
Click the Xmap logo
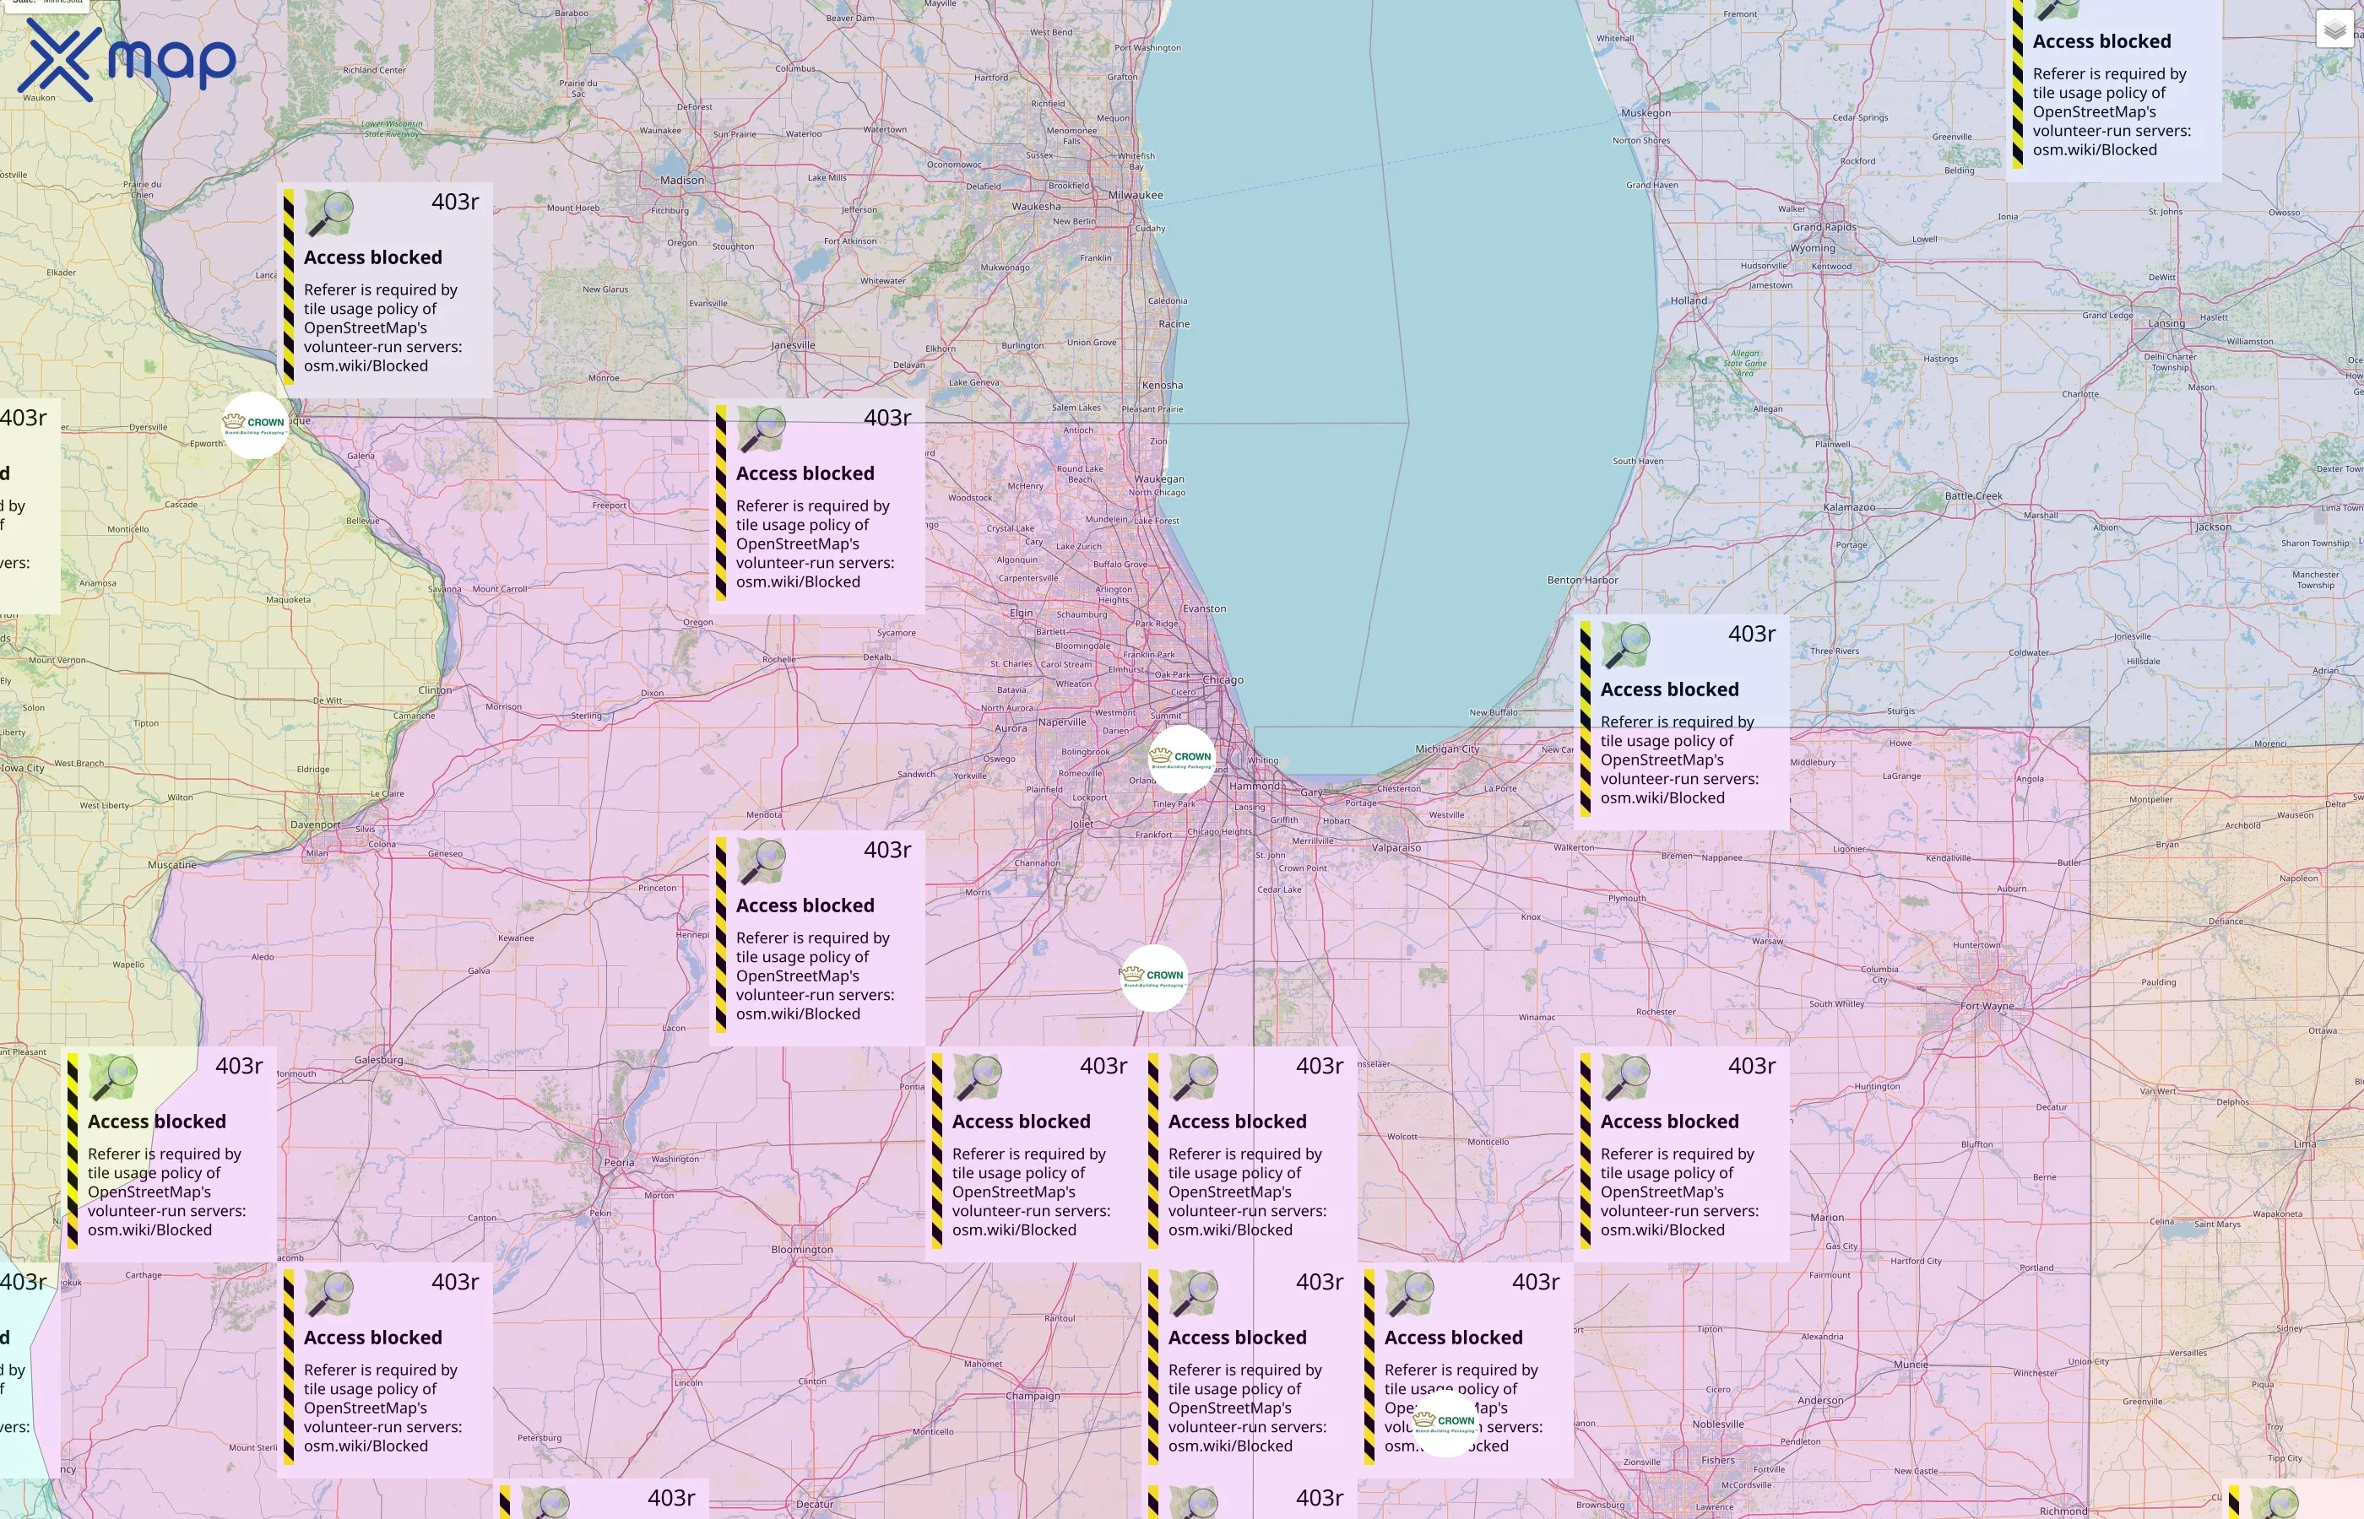point(127,59)
